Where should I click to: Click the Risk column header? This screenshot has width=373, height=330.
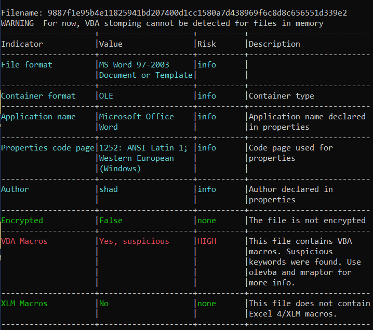tap(207, 44)
